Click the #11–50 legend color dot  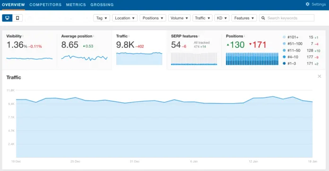[284, 50]
